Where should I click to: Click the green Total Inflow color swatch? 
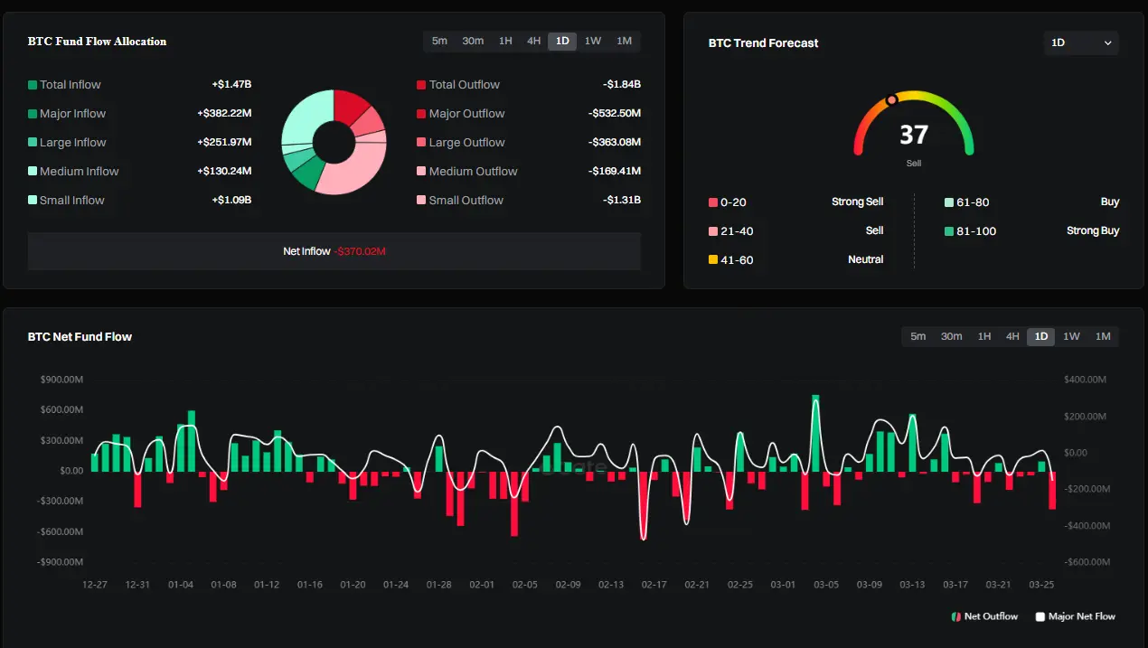click(33, 85)
